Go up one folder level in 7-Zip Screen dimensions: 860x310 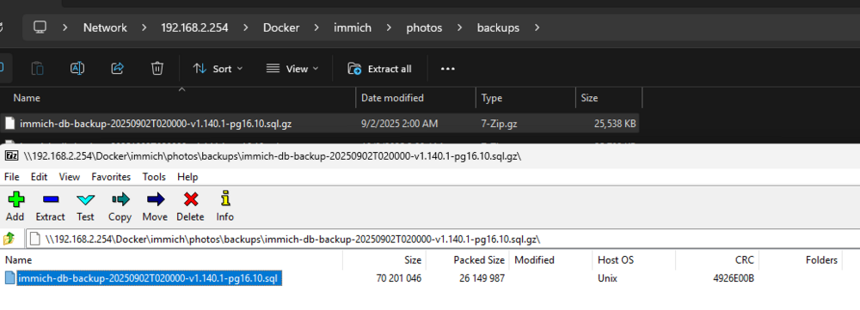tap(9, 239)
